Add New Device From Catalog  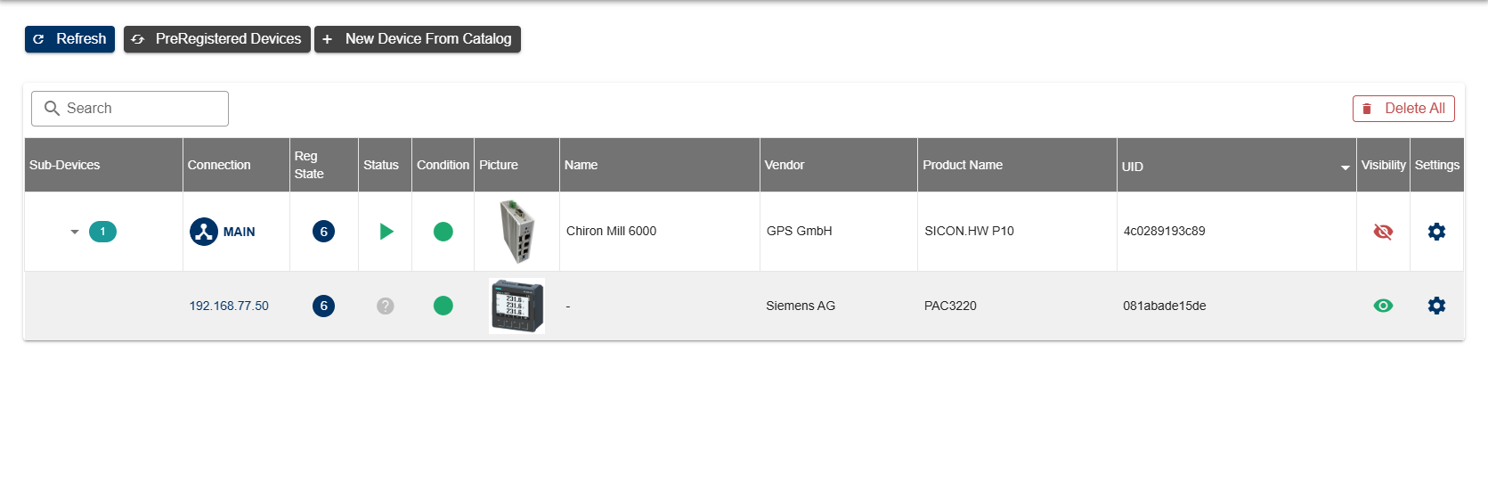[417, 39]
